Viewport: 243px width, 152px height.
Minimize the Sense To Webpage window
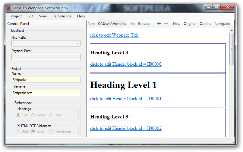tap(208, 7)
